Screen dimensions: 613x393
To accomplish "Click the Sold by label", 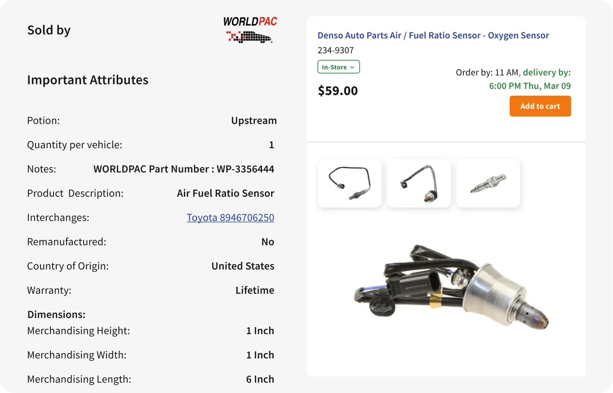I will tap(49, 30).
